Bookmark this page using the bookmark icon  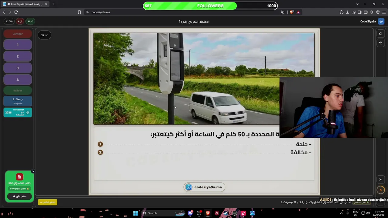(x=79, y=12)
